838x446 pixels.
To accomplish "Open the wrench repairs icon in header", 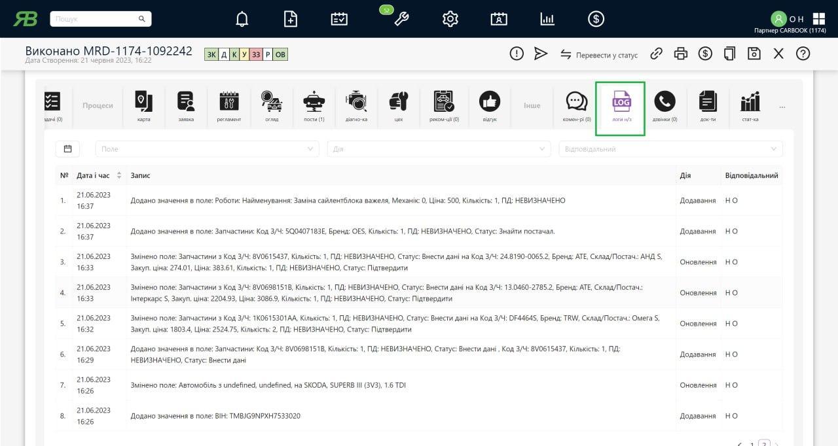I will (x=401, y=19).
